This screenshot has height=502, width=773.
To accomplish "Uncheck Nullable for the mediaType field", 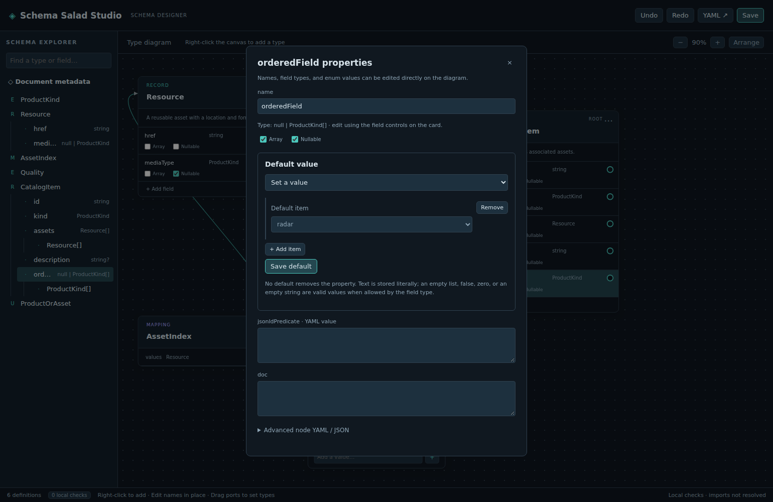I will [x=176, y=174].
